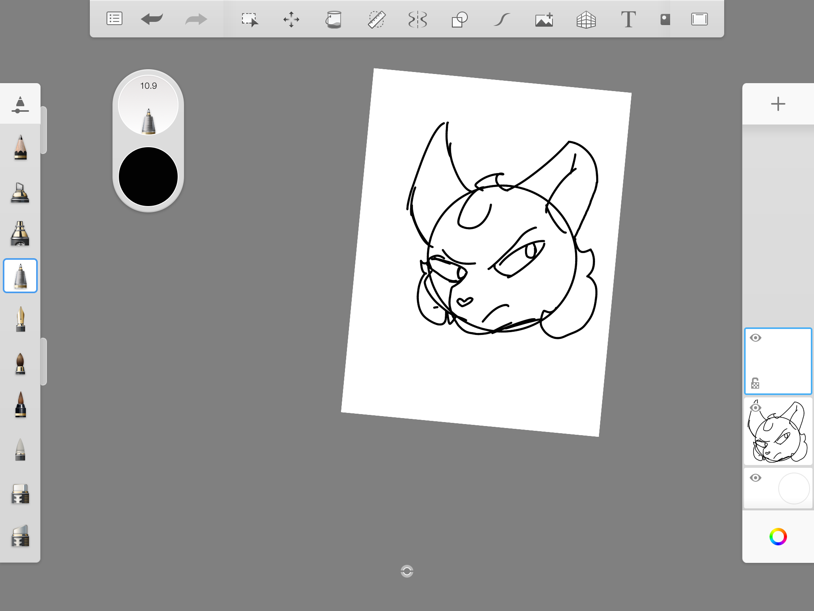Undo the last stroke
Image resolution: width=814 pixels, height=611 pixels.
click(x=152, y=19)
